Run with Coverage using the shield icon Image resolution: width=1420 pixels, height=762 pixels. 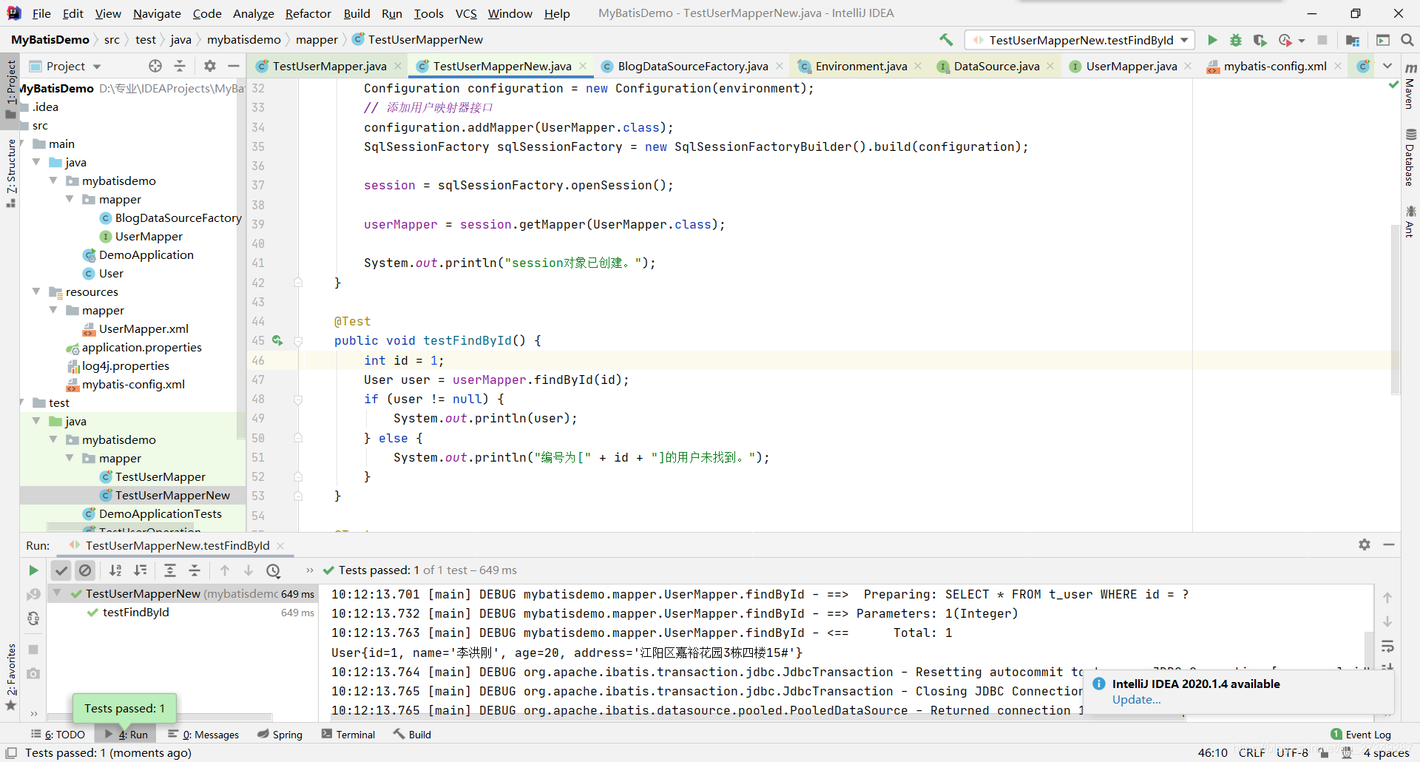click(1260, 40)
